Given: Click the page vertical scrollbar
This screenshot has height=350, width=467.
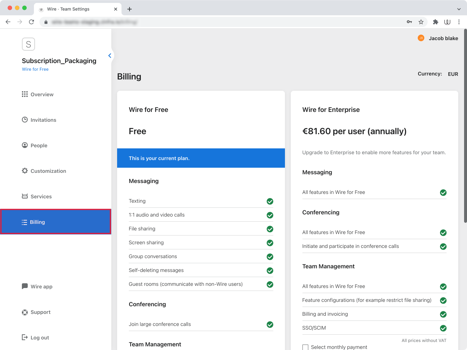Looking at the screenshot, I should coord(465,126).
